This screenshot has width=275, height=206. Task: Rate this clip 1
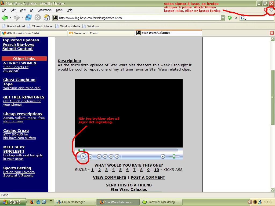(x=92, y=170)
